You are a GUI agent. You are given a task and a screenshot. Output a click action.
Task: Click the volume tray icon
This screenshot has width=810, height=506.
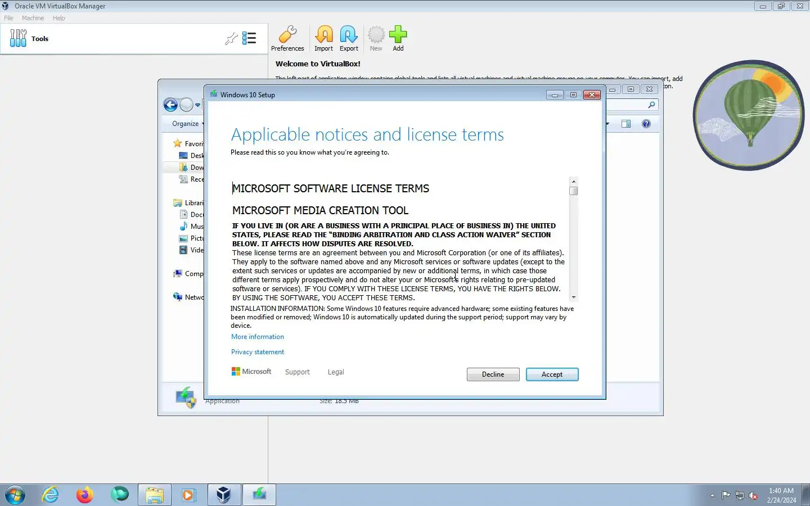[753, 495]
